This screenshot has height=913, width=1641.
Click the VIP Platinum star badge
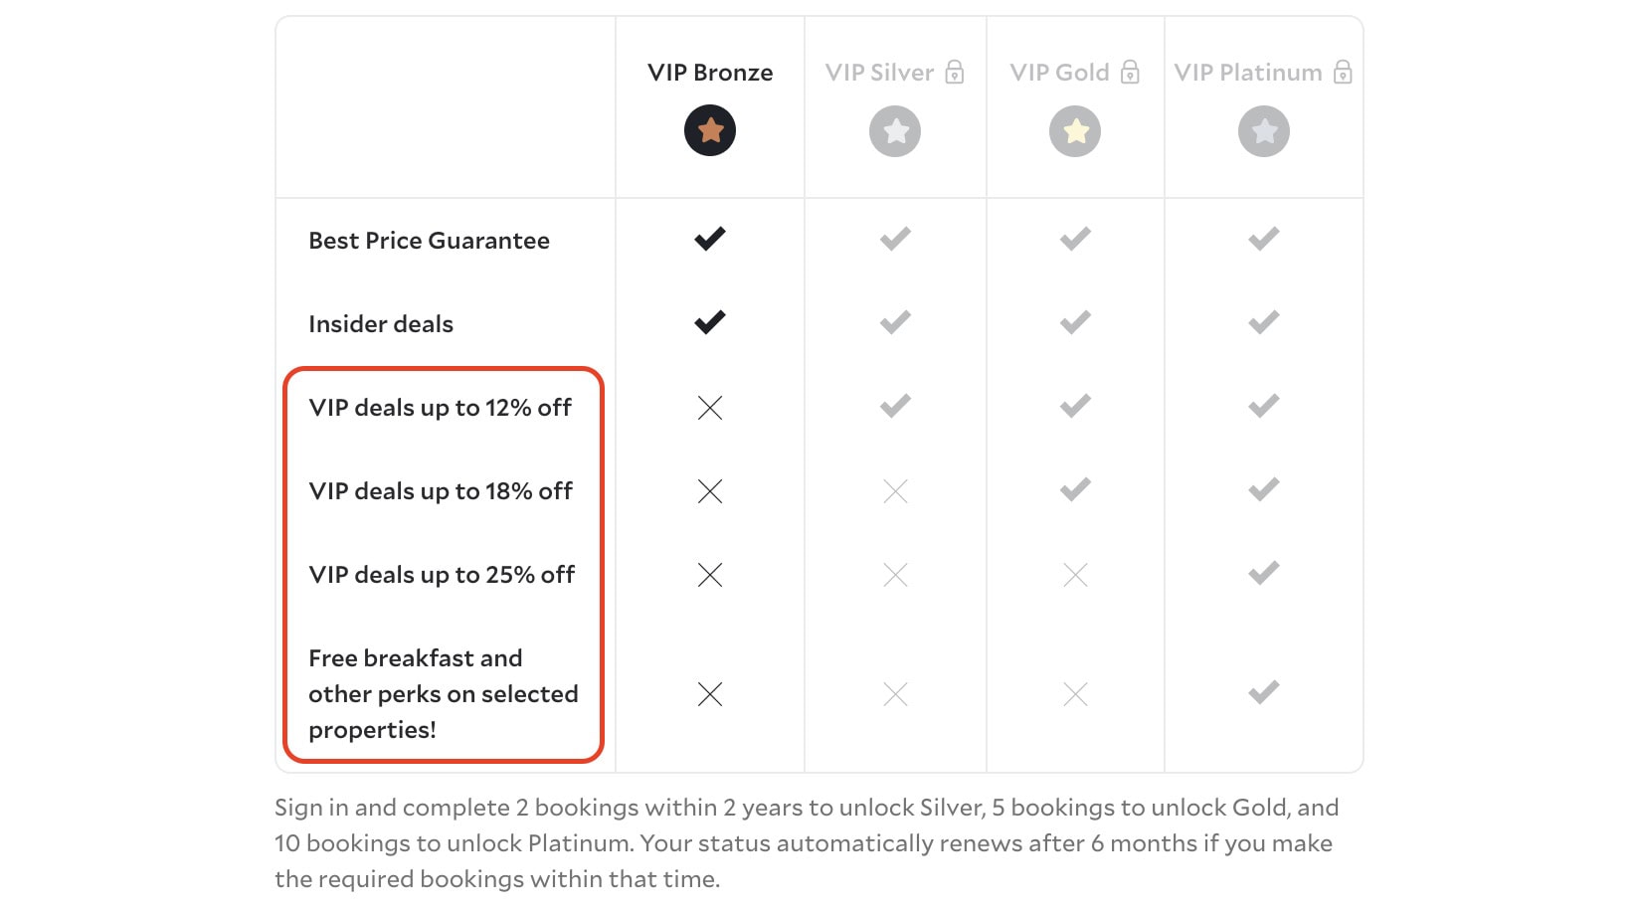tap(1264, 131)
